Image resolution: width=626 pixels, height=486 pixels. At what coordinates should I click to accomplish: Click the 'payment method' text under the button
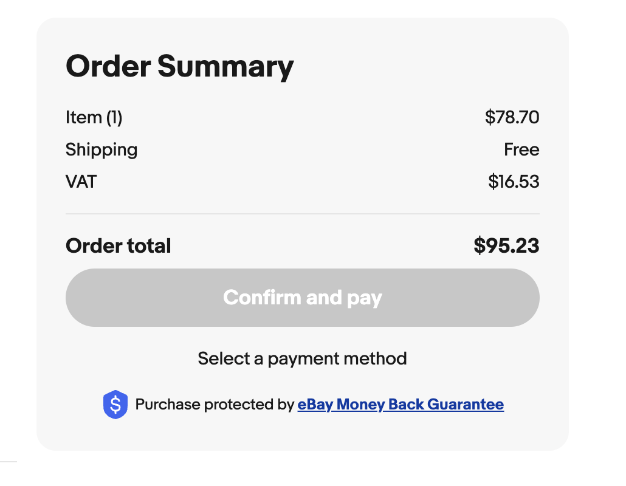click(x=337, y=358)
